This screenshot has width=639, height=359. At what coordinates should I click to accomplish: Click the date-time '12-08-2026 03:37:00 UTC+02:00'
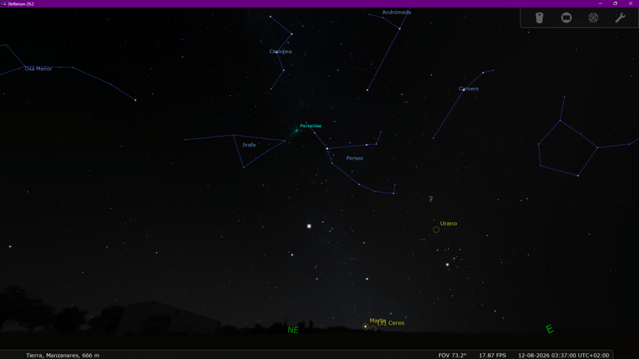tap(563, 355)
